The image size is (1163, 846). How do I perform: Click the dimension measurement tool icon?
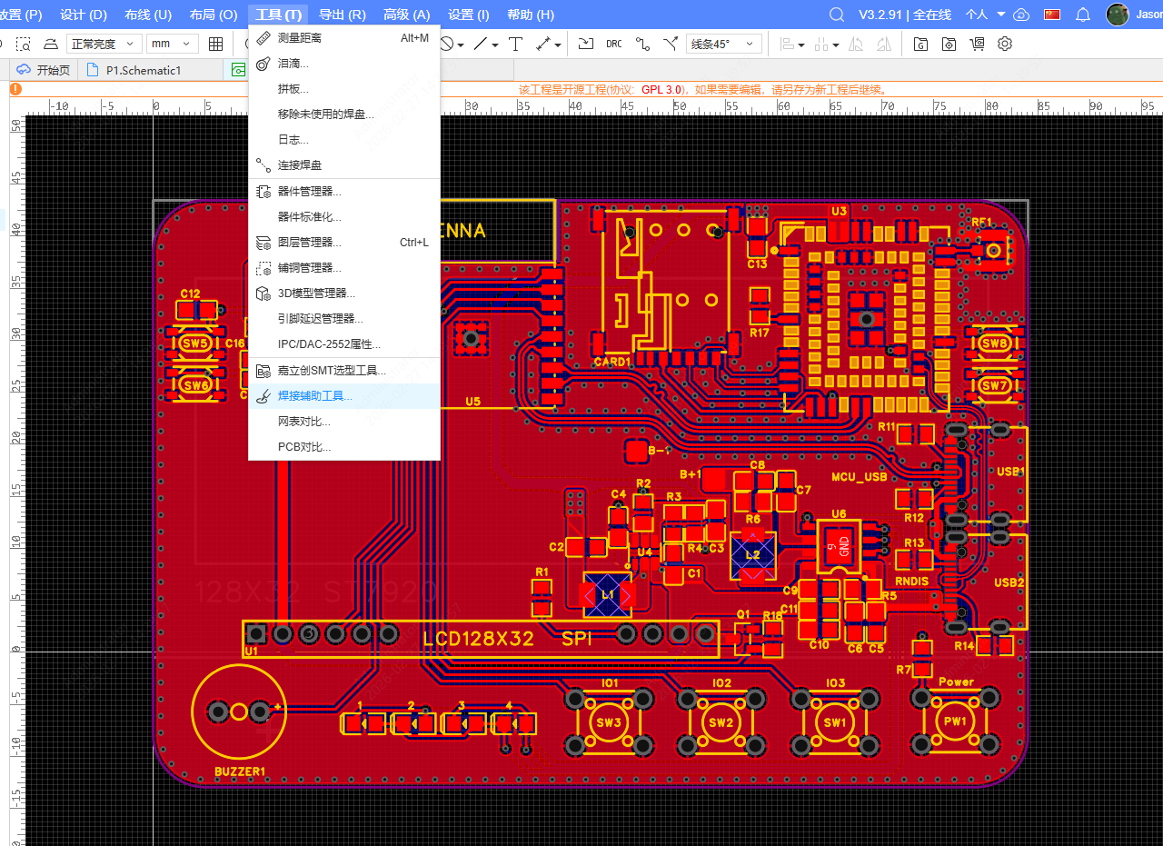543,44
